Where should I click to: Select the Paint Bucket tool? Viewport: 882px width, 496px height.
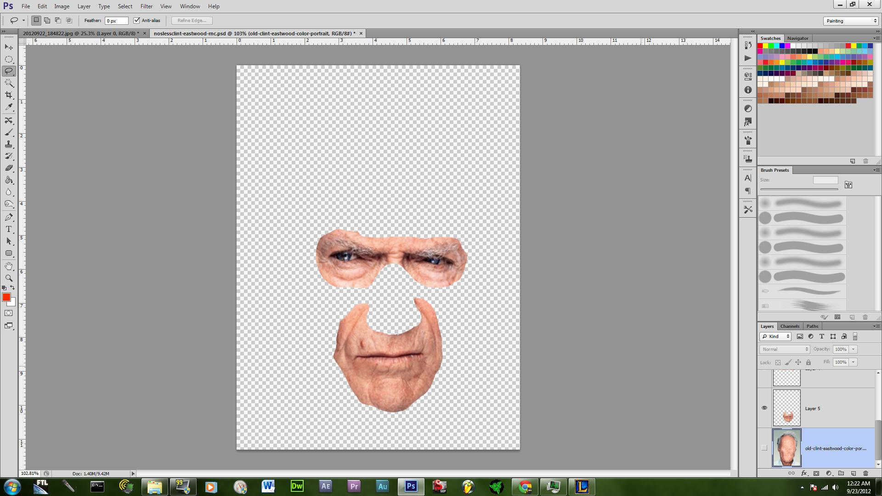pyautogui.click(x=9, y=180)
